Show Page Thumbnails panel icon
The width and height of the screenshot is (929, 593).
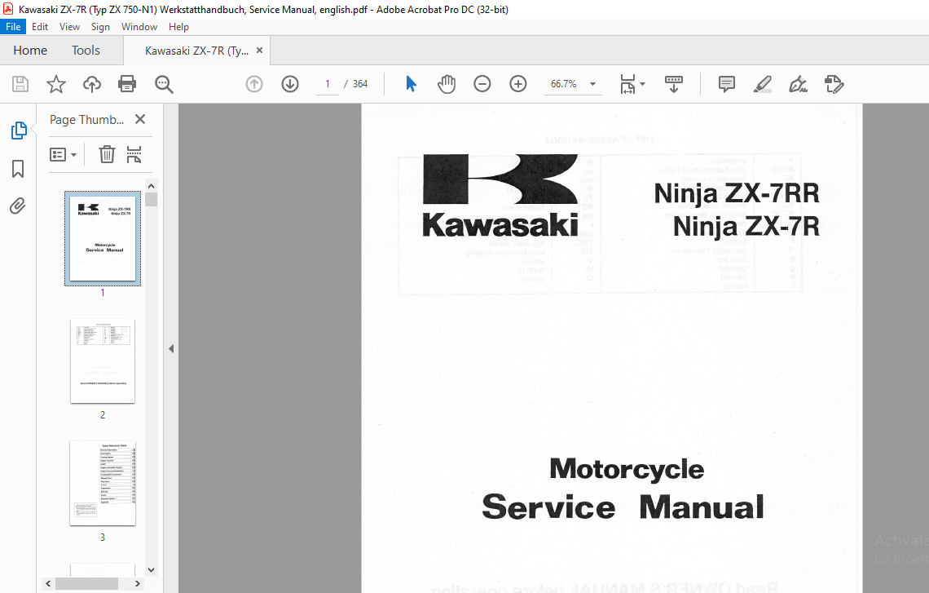point(19,131)
